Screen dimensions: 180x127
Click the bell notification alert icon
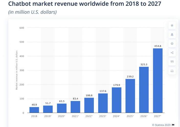(172, 34)
